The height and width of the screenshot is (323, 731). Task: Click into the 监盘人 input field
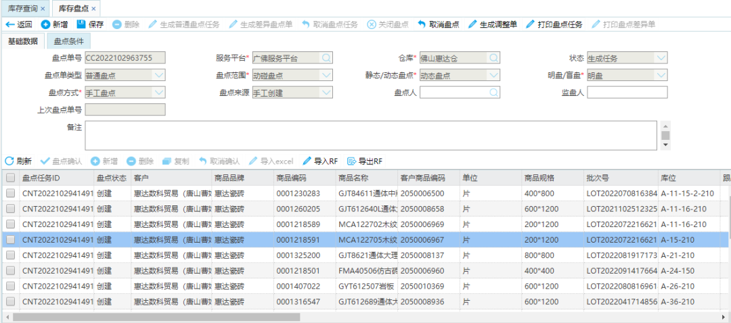coord(627,93)
